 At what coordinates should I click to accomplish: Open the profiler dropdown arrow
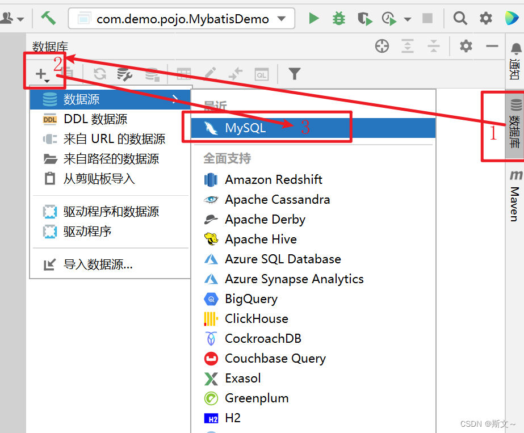(407, 19)
